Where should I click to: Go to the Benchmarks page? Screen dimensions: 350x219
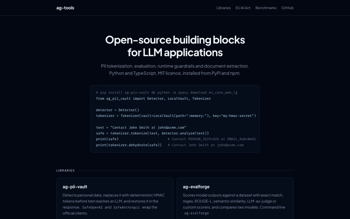266,8
